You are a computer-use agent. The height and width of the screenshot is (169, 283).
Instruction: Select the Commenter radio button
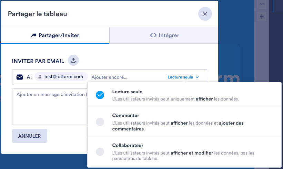[x=100, y=122]
